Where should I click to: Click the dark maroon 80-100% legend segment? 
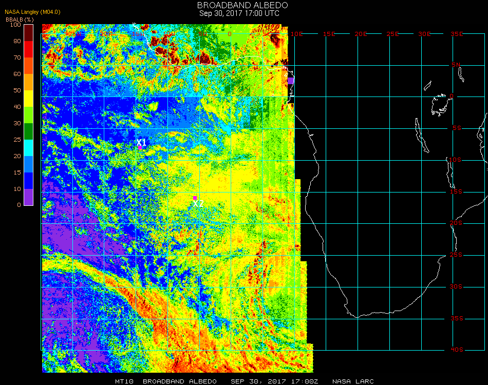29,33
